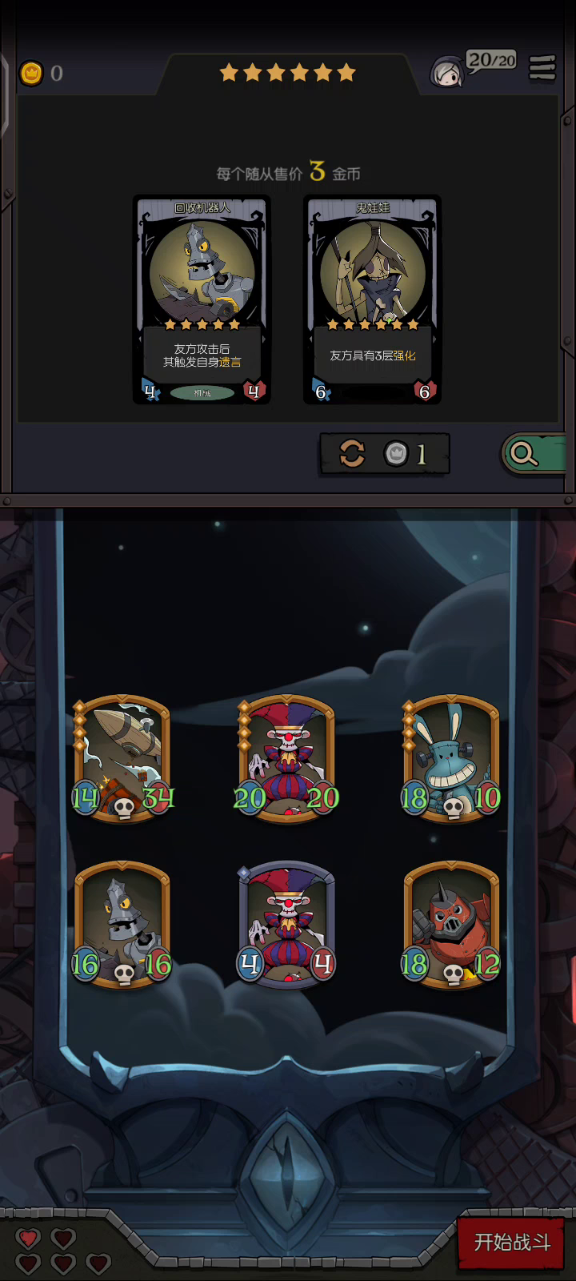Select the small clown minion 4/4
Image resolution: width=576 pixels, height=1281 pixels.
pyautogui.click(x=286, y=925)
